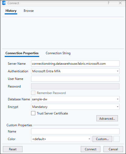Switch to the Browse tab
This screenshot has height=154, width=126.
tap(29, 11)
